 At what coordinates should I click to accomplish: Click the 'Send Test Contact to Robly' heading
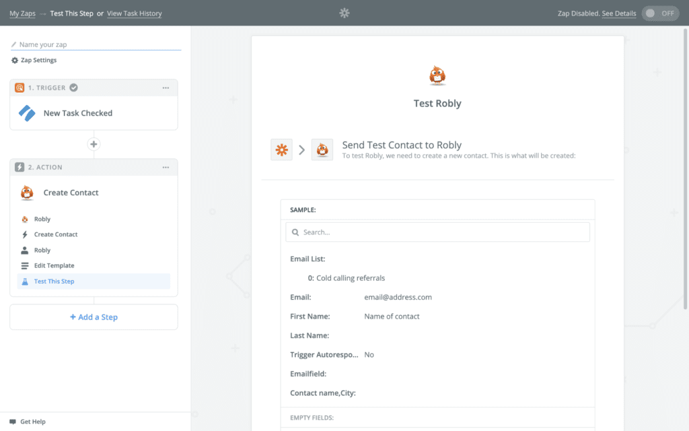[402, 145]
